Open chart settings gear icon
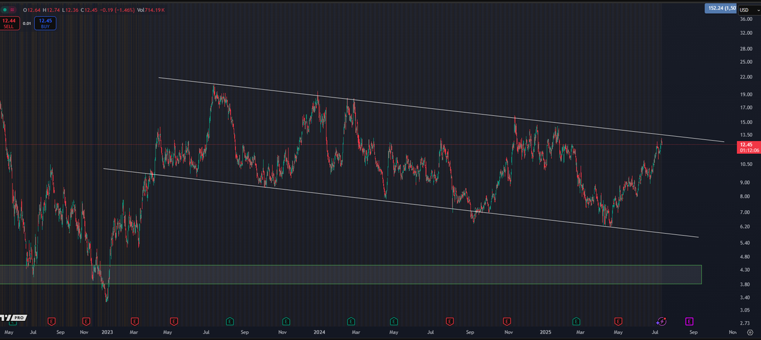 [x=750, y=332]
